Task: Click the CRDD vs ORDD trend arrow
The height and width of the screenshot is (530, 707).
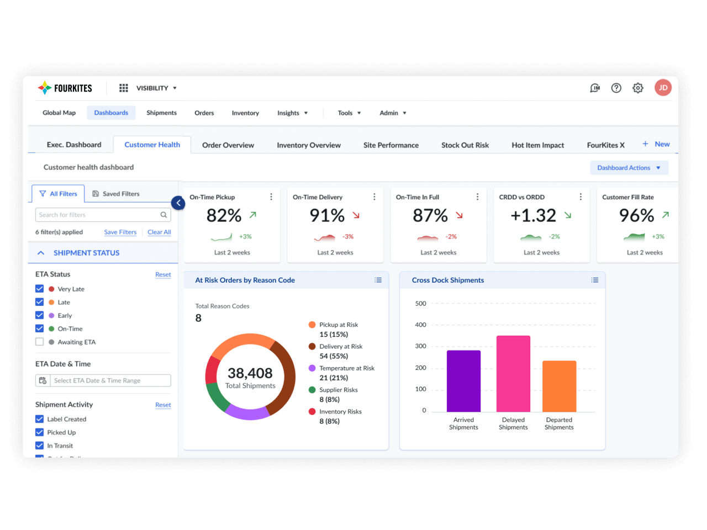Action: click(568, 215)
